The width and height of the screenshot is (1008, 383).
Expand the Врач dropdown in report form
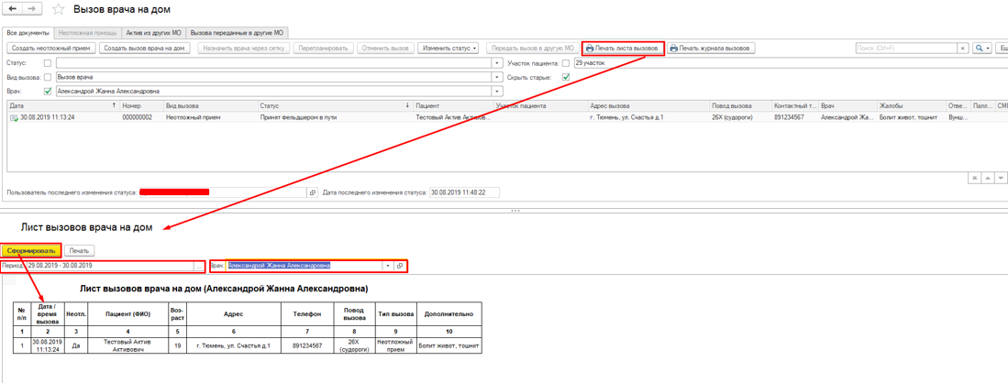387,266
